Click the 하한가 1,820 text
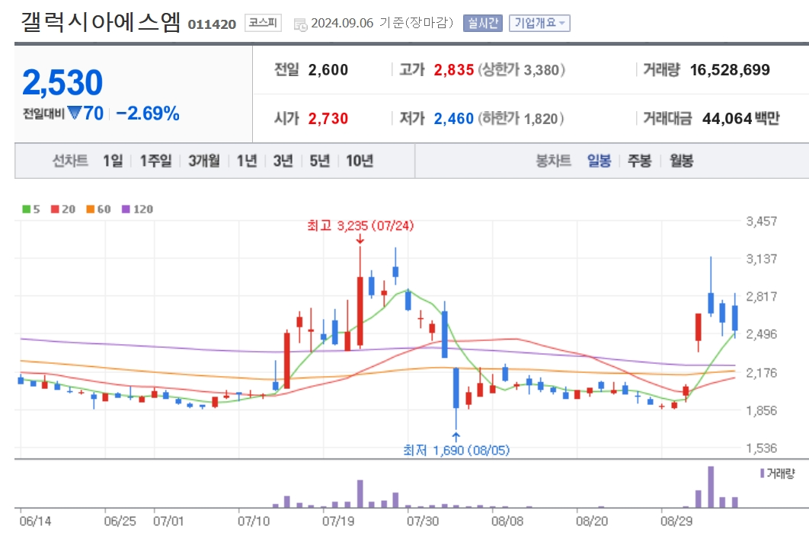The height and width of the screenshot is (542, 809). pyautogui.click(x=521, y=119)
